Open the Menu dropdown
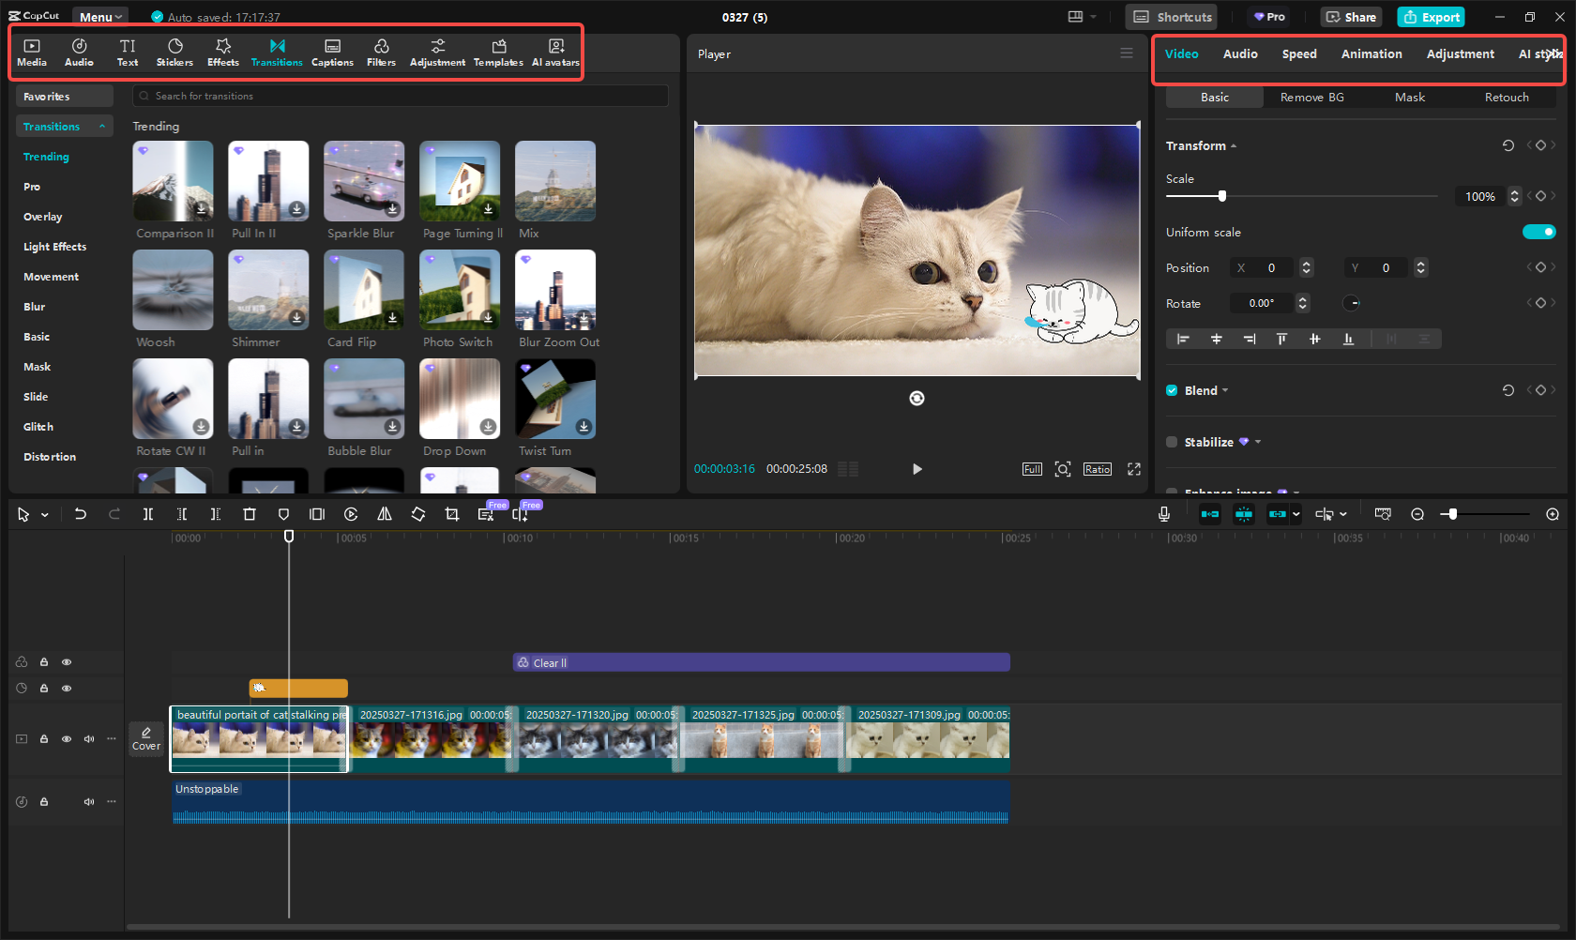Image resolution: width=1576 pixels, height=940 pixels. pos(100,17)
